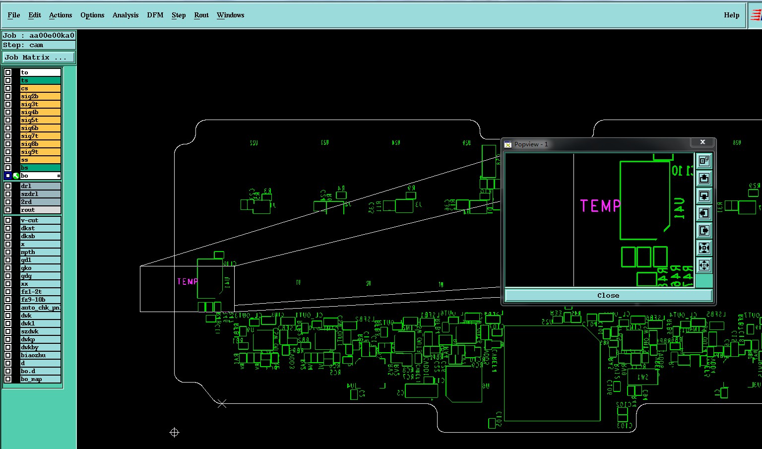The height and width of the screenshot is (449, 762).
Task: Toggle display checkbox for layer gko
Action: (x=8, y=268)
